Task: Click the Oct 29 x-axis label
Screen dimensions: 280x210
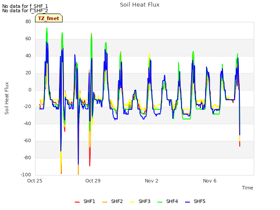Action: coord(93,181)
